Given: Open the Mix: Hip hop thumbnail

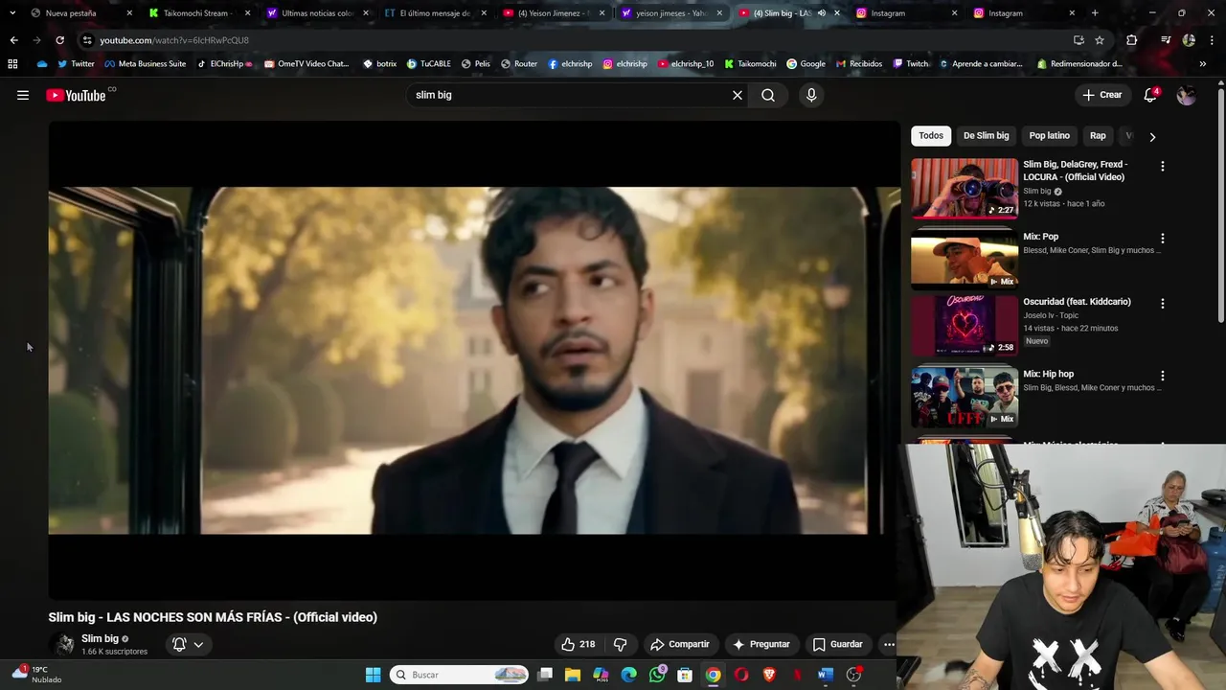Looking at the screenshot, I should 965,397.
